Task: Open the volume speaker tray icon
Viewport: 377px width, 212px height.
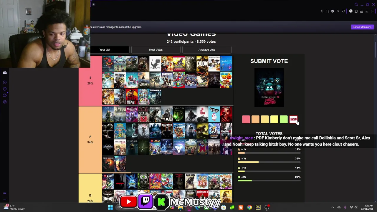Action: (356, 207)
